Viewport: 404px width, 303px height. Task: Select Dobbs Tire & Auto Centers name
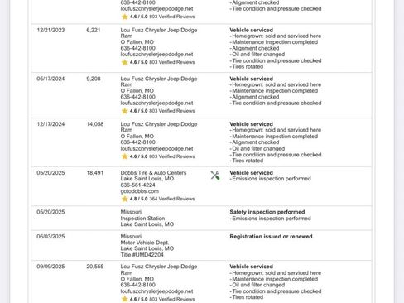[x=153, y=173]
